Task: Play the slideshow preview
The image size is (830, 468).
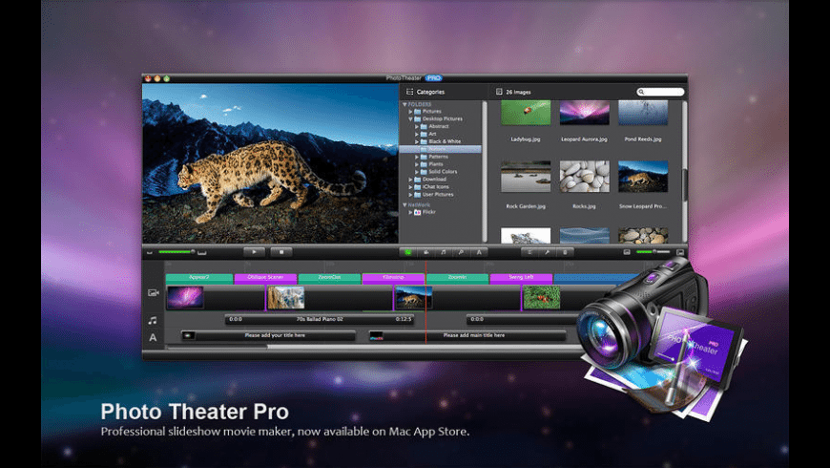Action: point(254,252)
